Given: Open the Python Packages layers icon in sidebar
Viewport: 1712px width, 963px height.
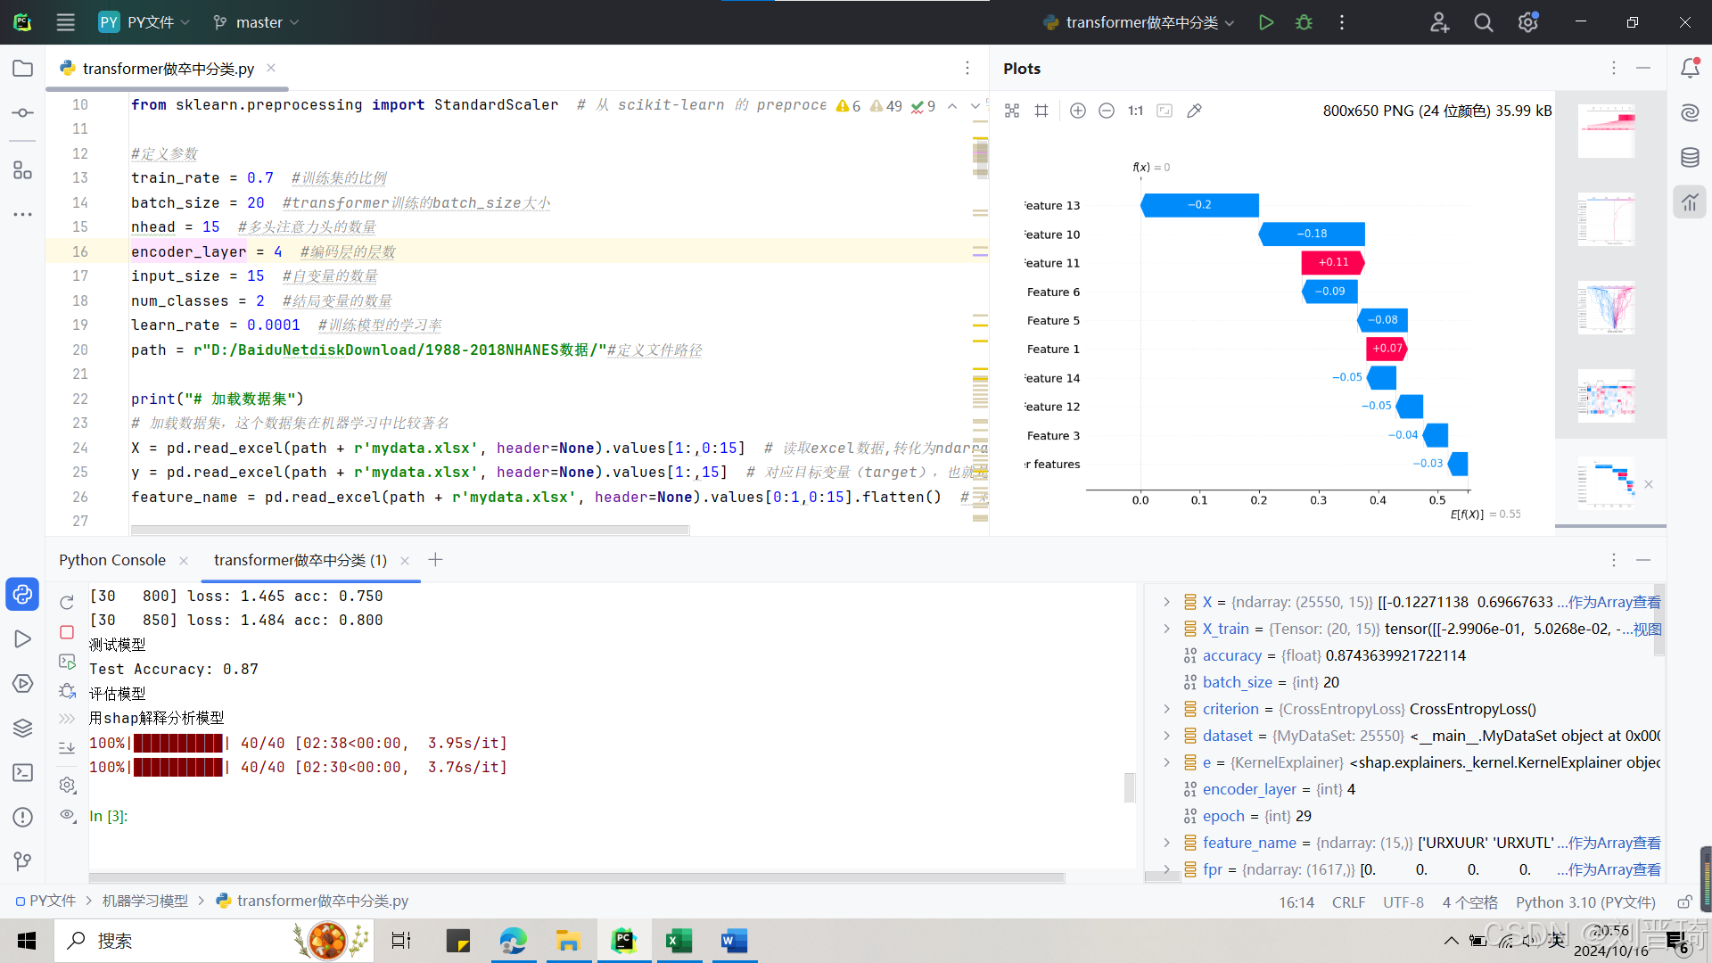Looking at the screenshot, I should [23, 728].
